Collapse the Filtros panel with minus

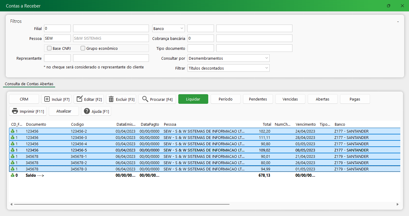click(398, 22)
